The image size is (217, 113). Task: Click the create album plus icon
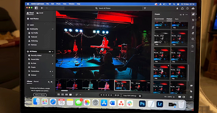49,82
